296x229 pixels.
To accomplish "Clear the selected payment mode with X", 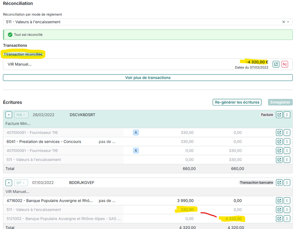I will [283, 22].
